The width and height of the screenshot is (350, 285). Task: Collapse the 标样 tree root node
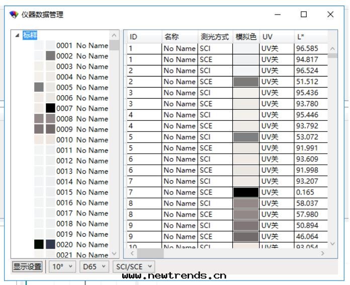click(x=18, y=35)
